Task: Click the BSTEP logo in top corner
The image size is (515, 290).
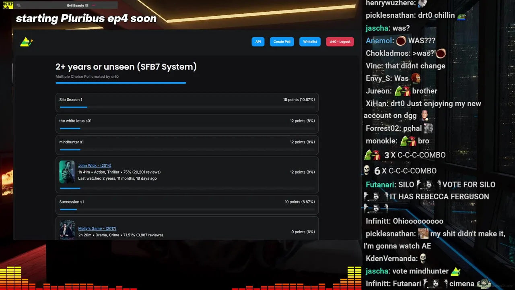Action: [x=8, y=5]
